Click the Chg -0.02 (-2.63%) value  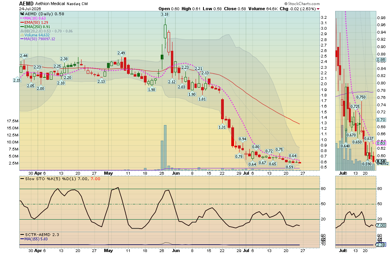(x=298, y=9)
